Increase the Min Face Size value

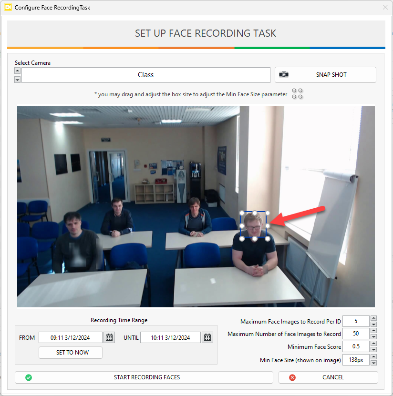click(373, 357)
